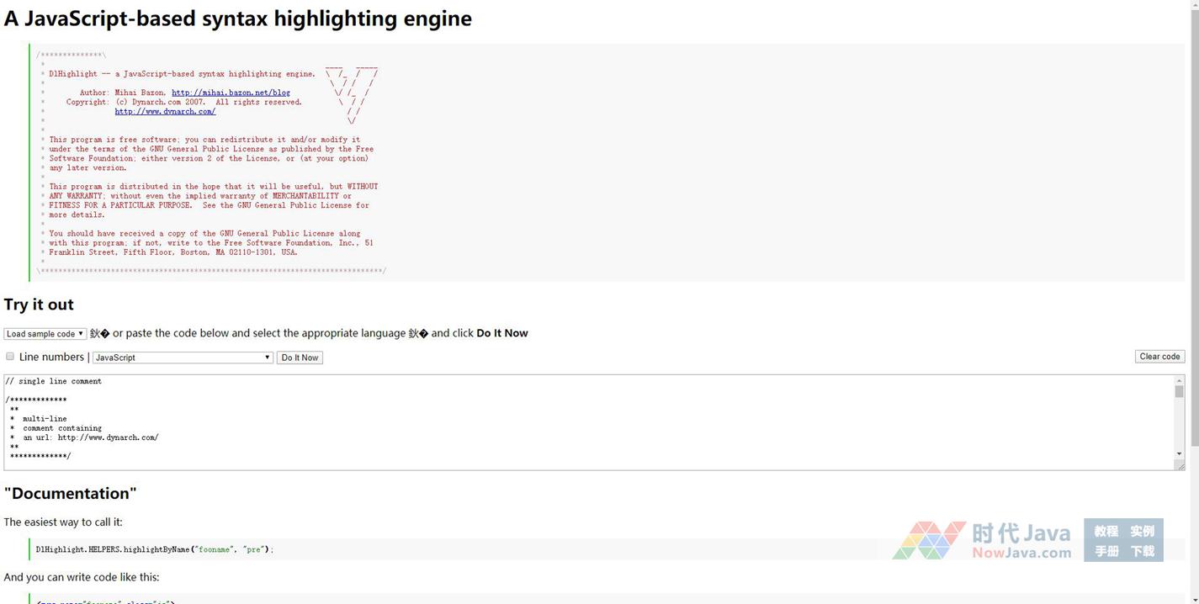Click the 下载 watermark tile
Image resolution: width=1199 pixels, height=604 pixels.
click(1142, 551)
